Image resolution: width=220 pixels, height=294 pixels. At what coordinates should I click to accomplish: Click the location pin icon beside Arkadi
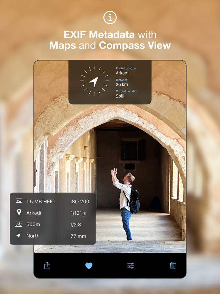click(19, 212)
